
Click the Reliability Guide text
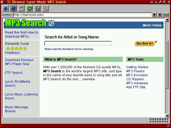17,44
